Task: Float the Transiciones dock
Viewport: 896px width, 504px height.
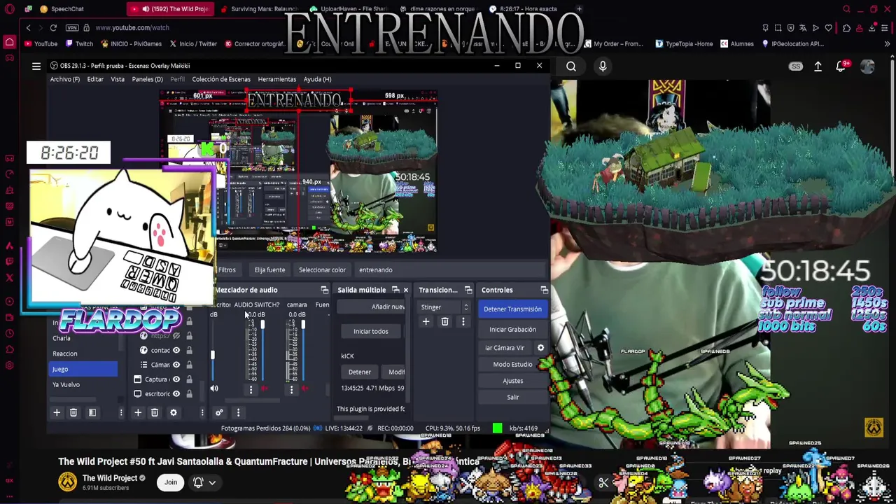Action: (468, 290)
